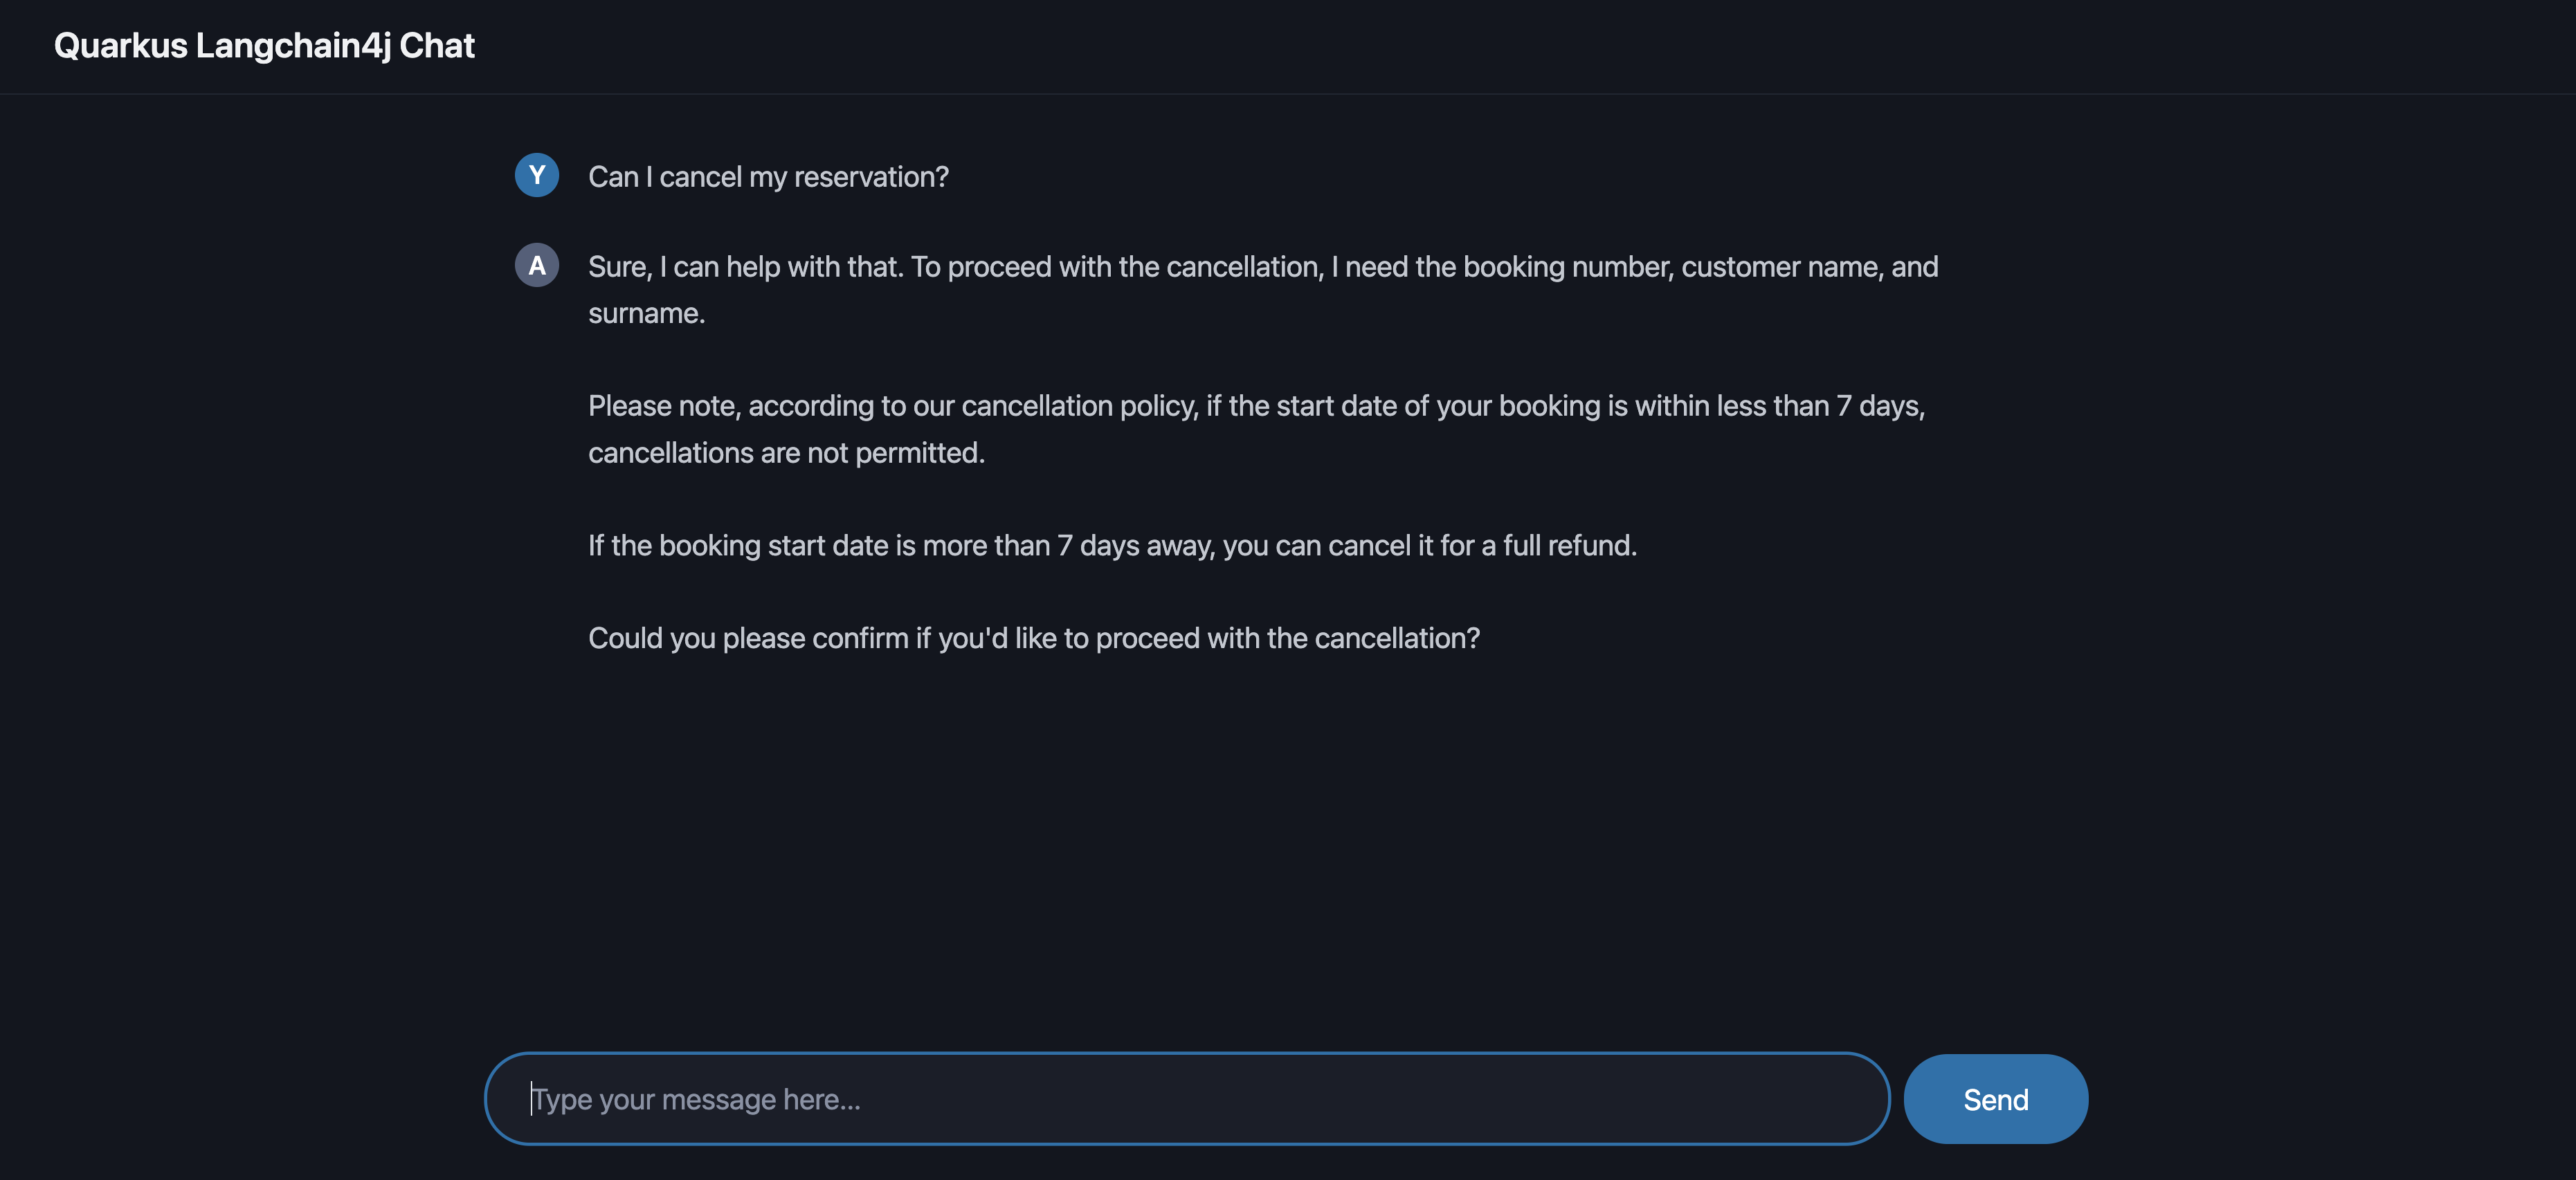Viewport: 2576px width, 1180px height.
Task: Click the assistant "A" avatar icon
Action: [537, 266]
